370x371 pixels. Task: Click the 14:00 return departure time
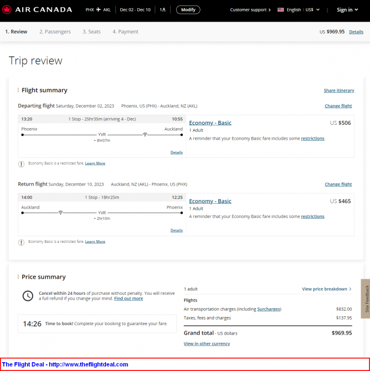[x=27, y=197]
